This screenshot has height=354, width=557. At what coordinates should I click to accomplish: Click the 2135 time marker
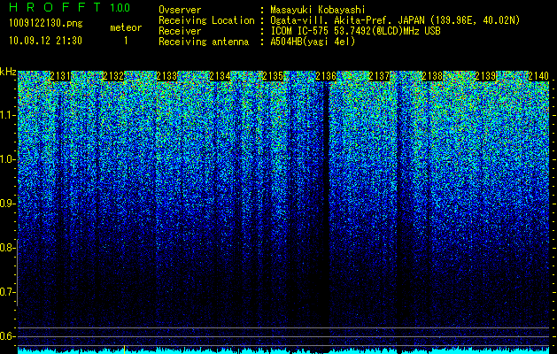tap(273, 76)
